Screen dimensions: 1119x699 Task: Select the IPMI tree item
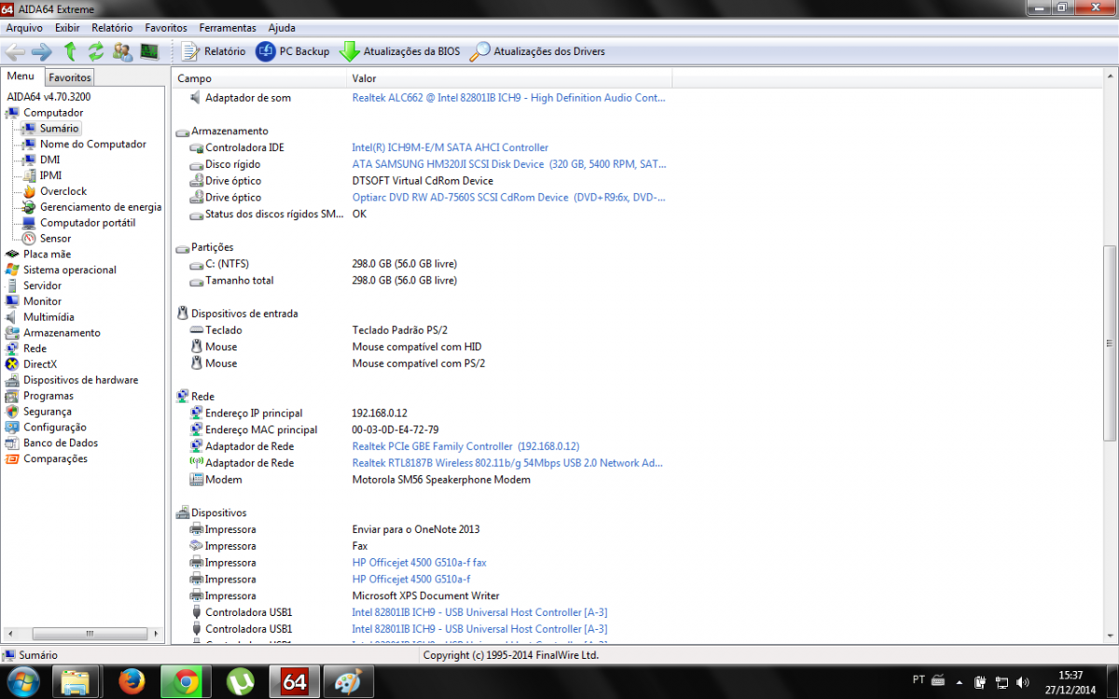coord(50,175)
